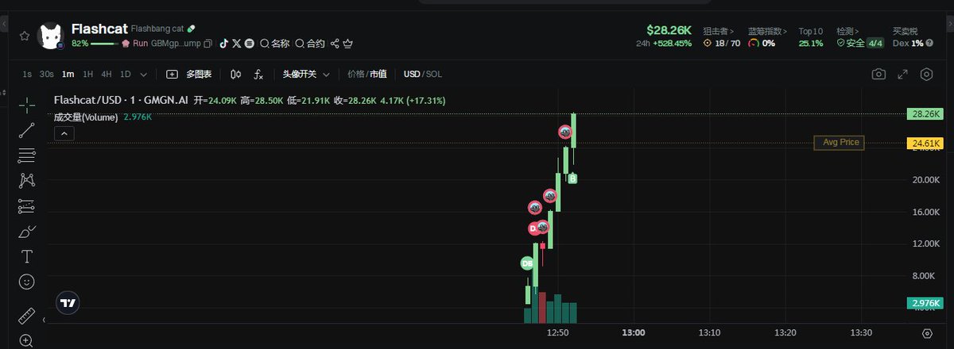
Task: Click the TradingView logo
Action: click(x=68, y=303)
